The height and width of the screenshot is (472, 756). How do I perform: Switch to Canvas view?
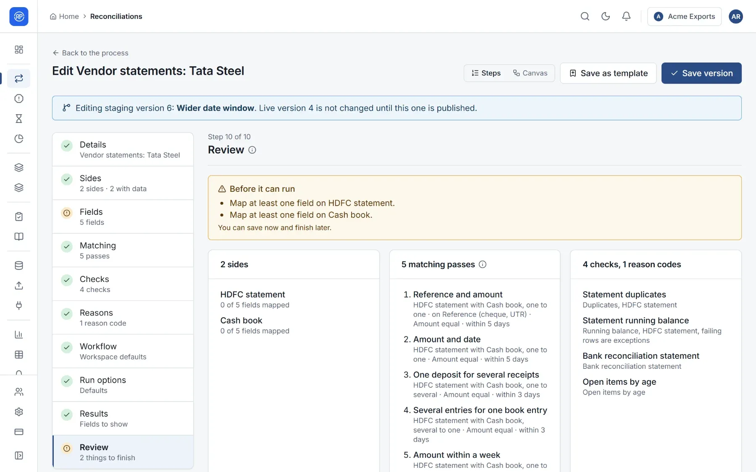coord(530,73)
